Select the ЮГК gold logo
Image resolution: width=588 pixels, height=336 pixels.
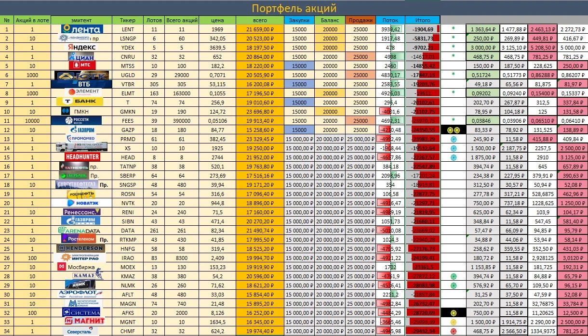(x=81, y=75)
